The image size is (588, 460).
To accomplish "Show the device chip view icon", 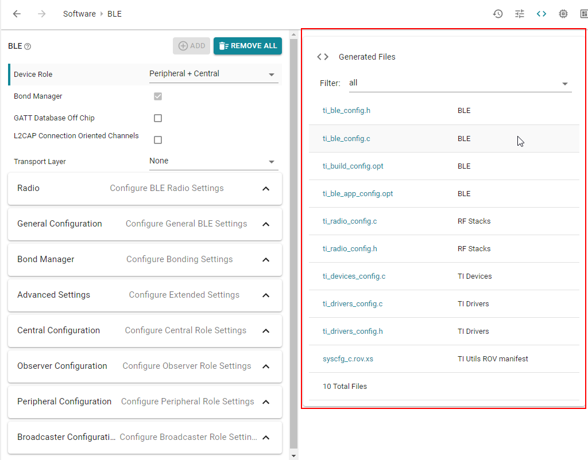I will pos(563,14).
